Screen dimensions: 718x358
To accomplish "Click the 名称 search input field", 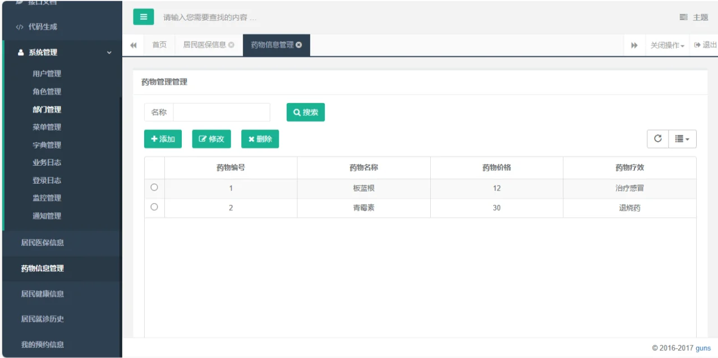I will click(221, 112).
